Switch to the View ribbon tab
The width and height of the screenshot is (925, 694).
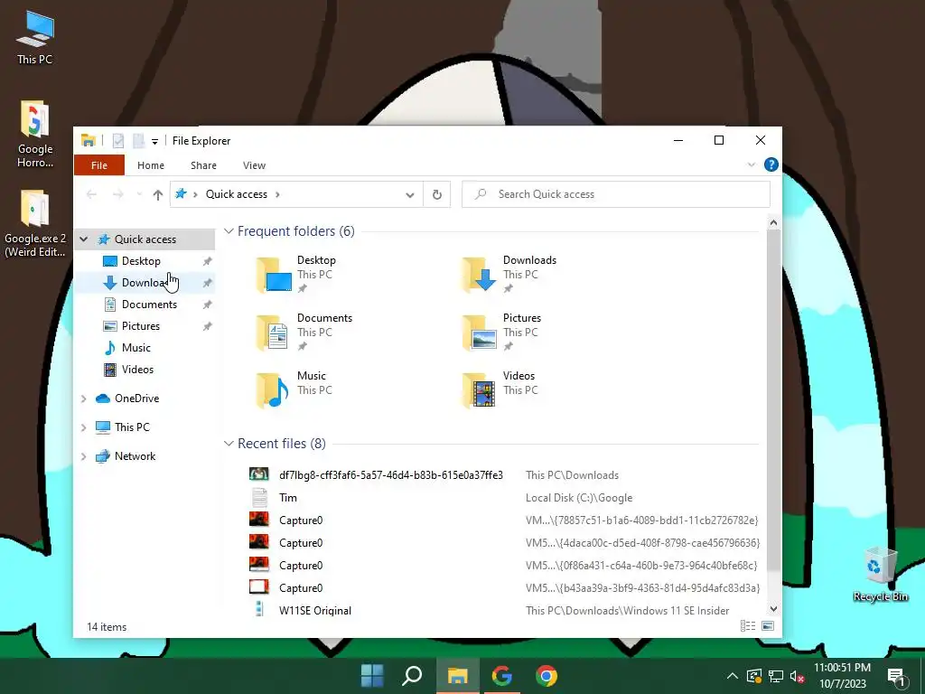click(254, 165)
